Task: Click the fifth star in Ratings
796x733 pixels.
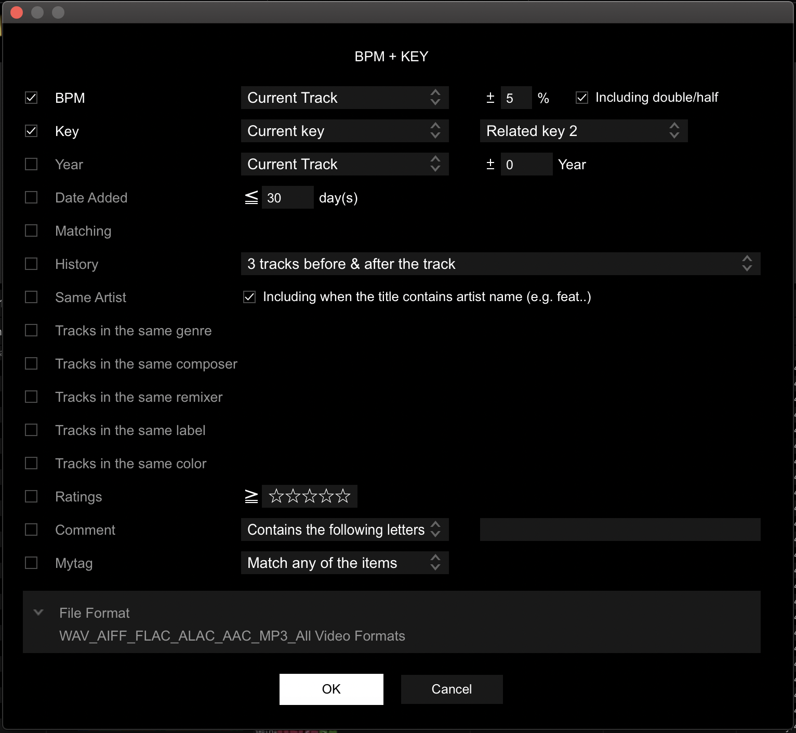Action: [343, 496]
